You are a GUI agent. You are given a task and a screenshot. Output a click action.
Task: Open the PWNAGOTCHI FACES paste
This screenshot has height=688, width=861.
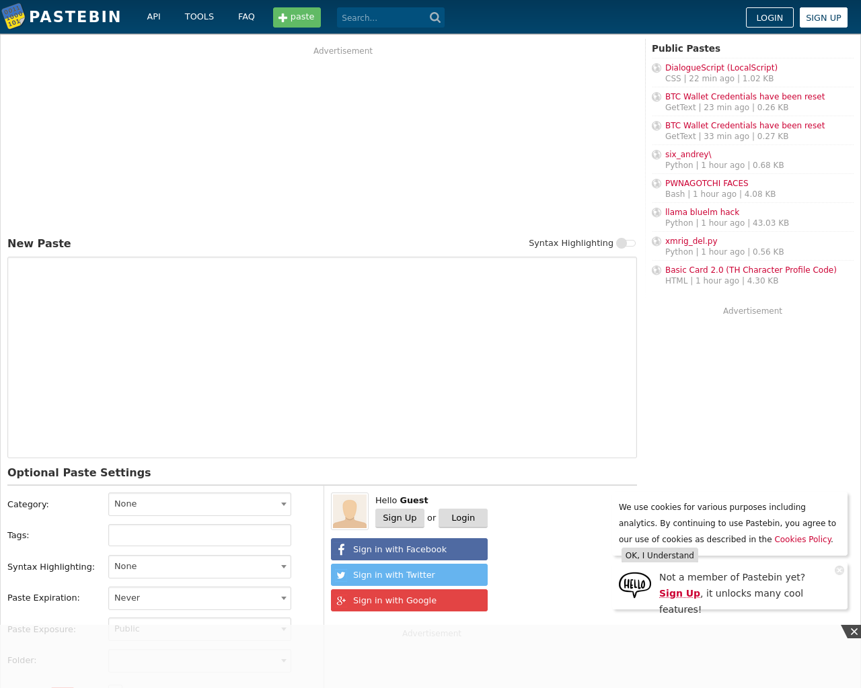point(706,183)
